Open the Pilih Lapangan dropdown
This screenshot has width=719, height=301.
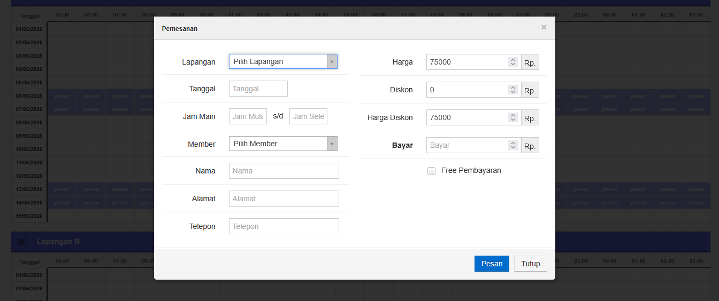click(283, 61)
